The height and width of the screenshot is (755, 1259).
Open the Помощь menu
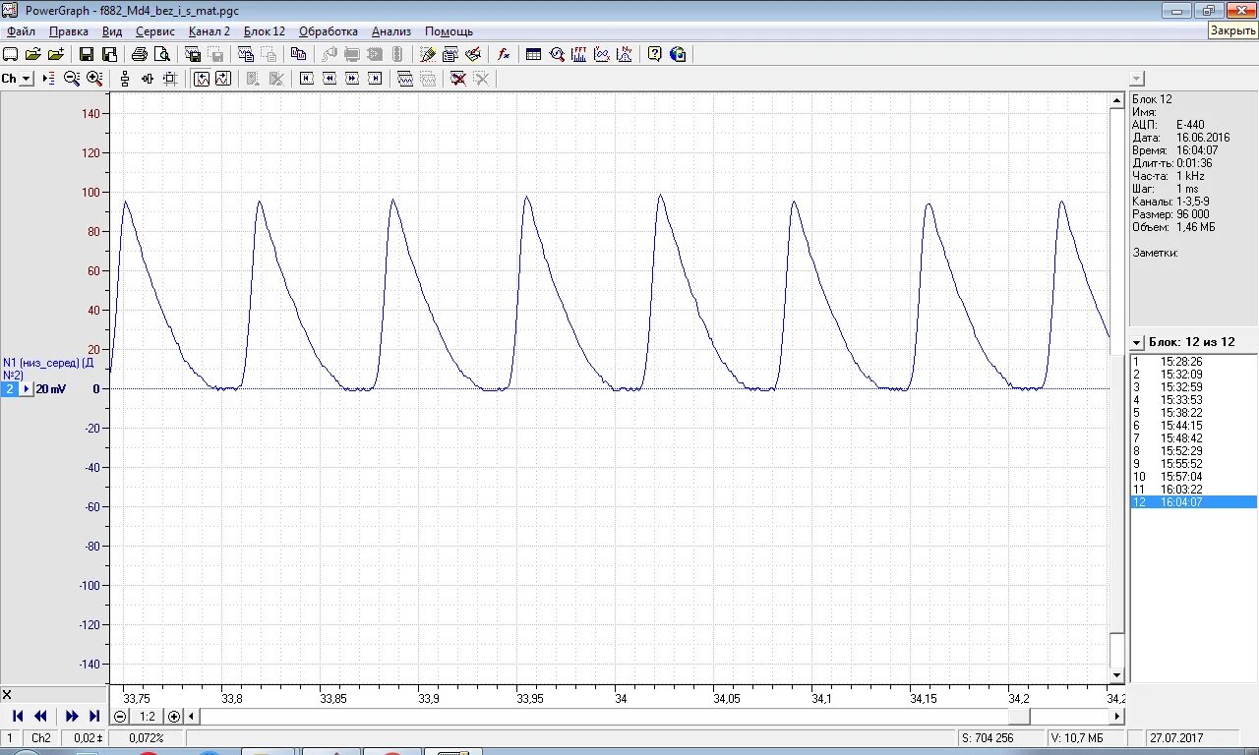[x=449, y=31]
